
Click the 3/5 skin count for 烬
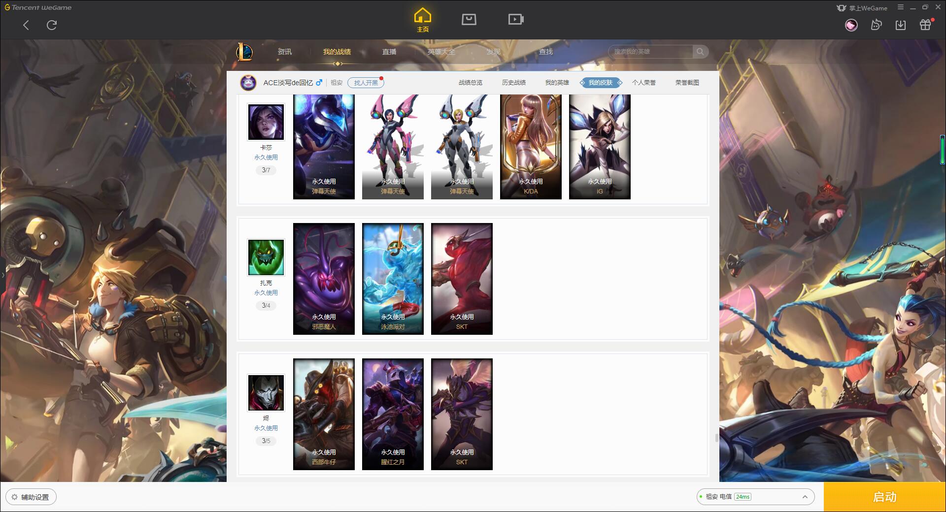(266, 441)
